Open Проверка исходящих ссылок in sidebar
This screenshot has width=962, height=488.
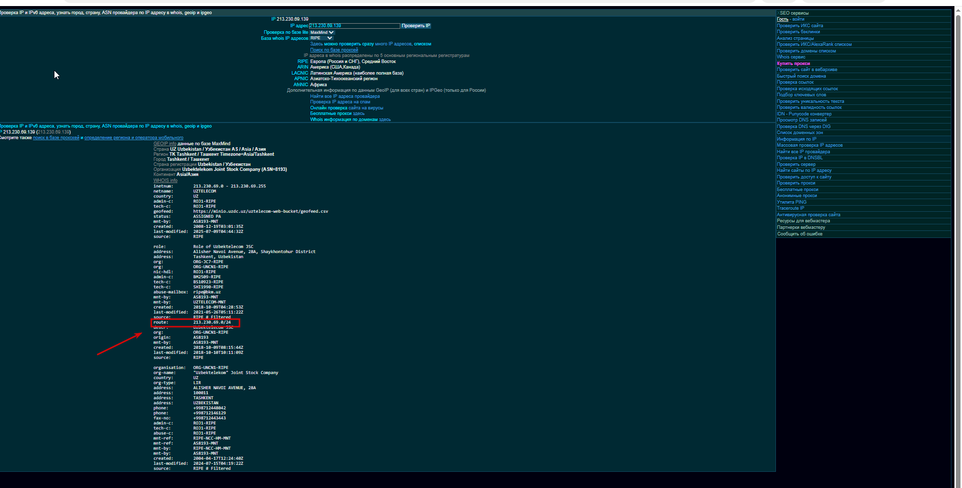tap(808, 89)
